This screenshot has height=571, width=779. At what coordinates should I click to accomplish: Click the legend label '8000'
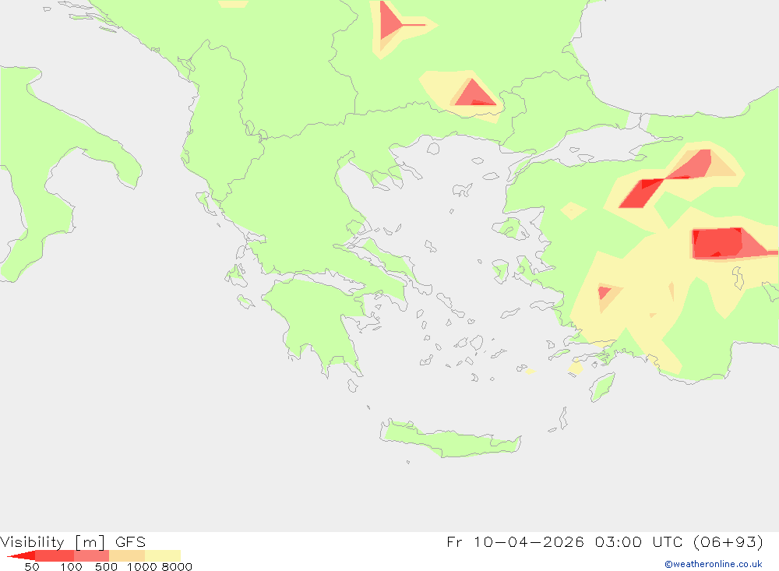(x=177, y=566)
